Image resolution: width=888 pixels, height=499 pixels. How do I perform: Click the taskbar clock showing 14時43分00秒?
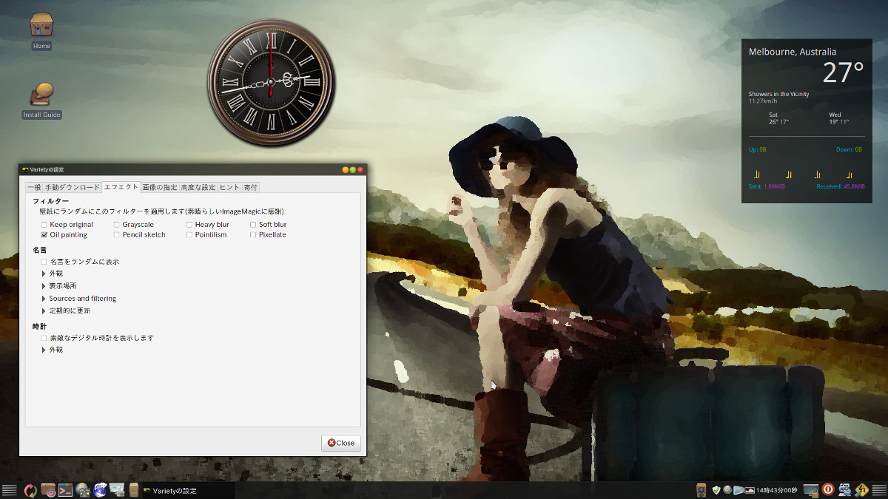pos(778,490)
